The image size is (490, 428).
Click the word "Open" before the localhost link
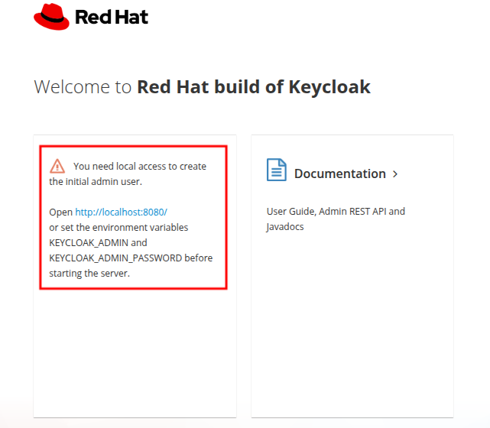(x=60, y=212)
